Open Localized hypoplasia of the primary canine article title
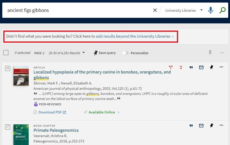 [102, 75]
